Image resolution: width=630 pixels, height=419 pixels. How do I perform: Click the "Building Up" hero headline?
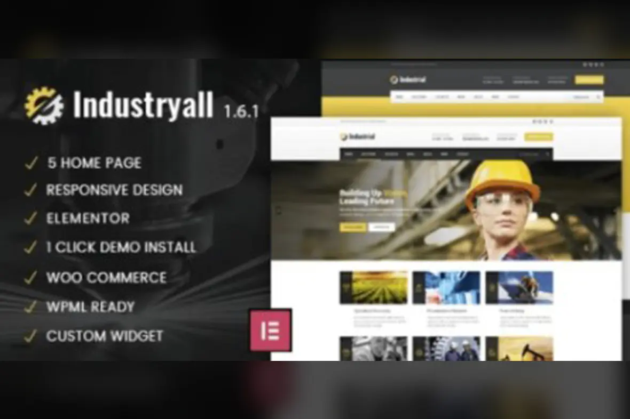(x=373, y=197)
